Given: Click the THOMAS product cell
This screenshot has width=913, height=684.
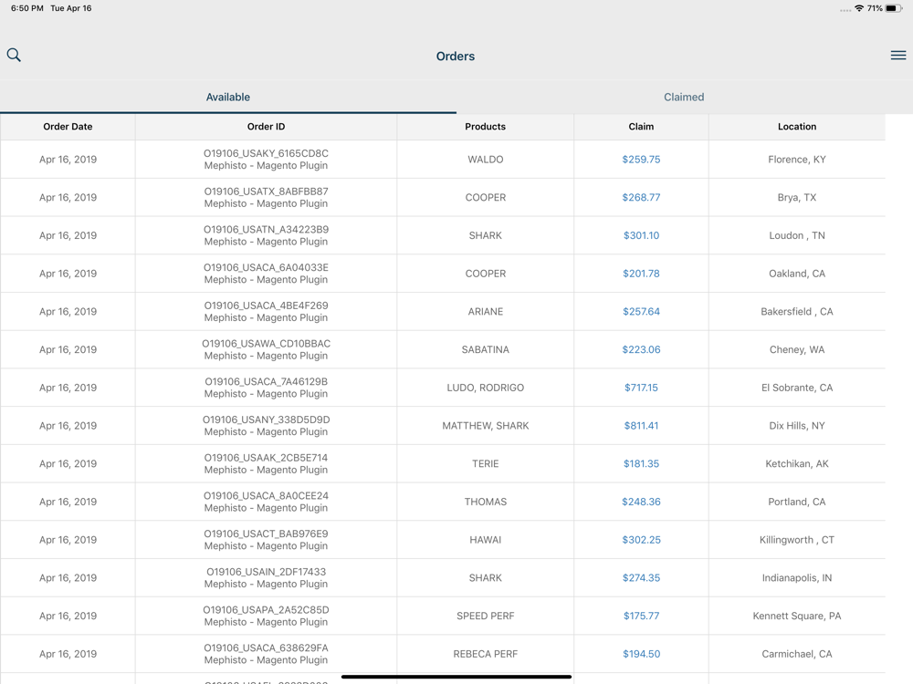Looking at the screenshot, I should tap(486, 502).
